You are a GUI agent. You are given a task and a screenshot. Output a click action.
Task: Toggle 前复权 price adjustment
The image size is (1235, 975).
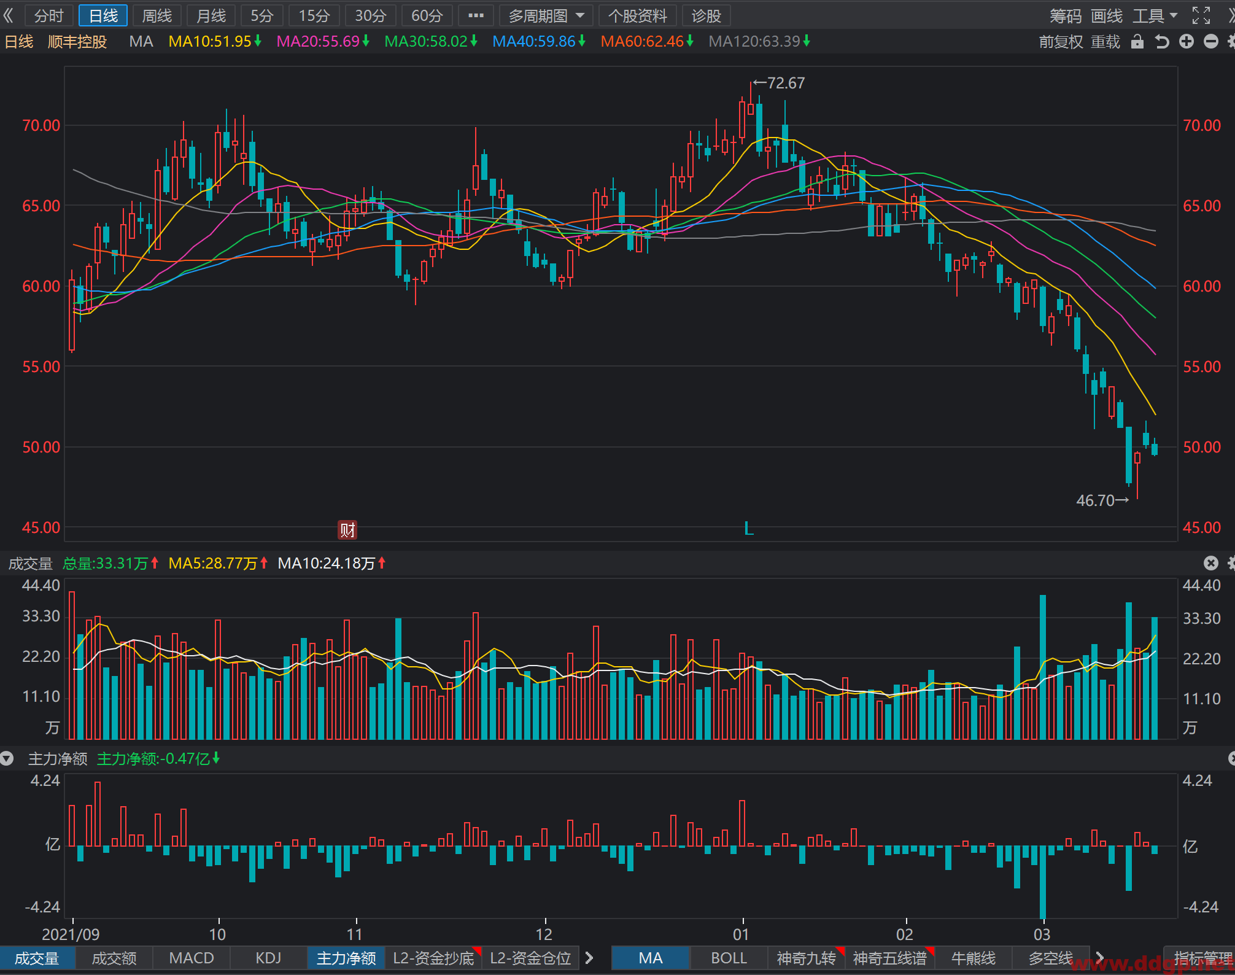point(1061,42)
